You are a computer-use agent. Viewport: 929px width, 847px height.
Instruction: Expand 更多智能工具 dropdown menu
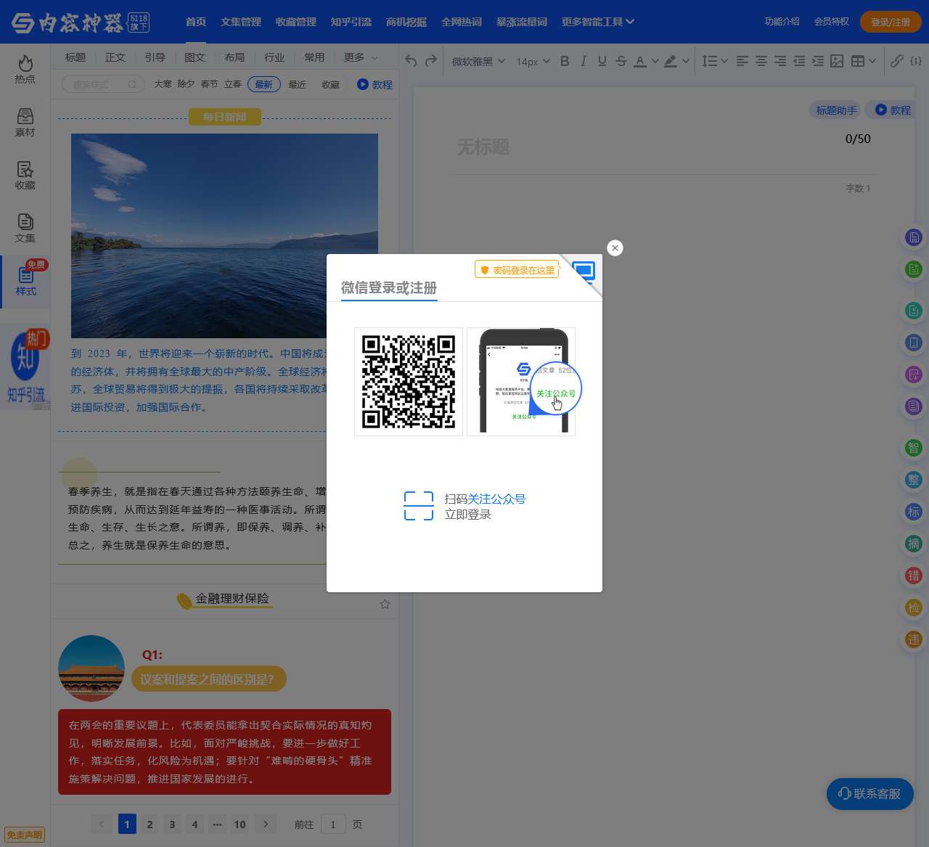tap(598, 22)
